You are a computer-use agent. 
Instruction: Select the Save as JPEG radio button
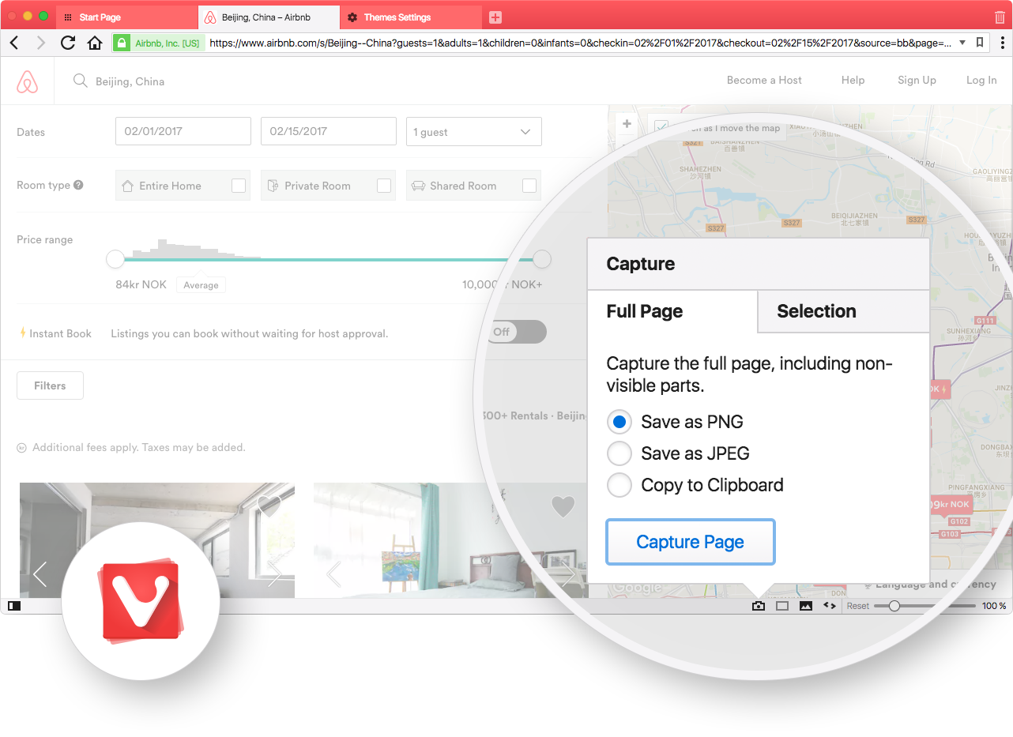[619, 453]
